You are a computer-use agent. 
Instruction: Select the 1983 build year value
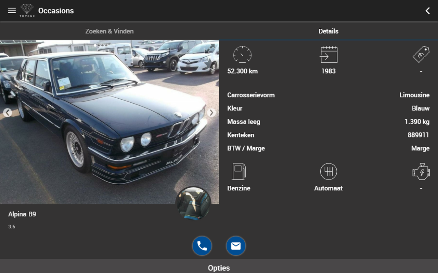(328, 71)
